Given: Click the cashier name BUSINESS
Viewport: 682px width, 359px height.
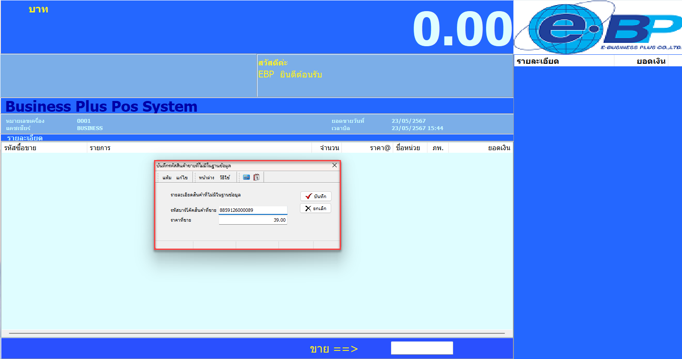Looking at the screenshot, I should (x=90, y=128).
